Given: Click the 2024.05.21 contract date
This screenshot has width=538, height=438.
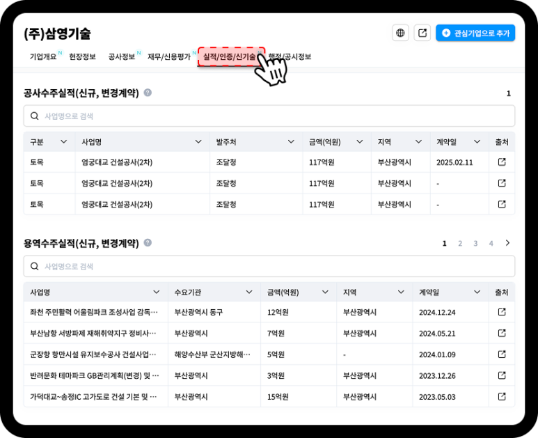Looking at the screenshot, I should (x=437, y=334).
